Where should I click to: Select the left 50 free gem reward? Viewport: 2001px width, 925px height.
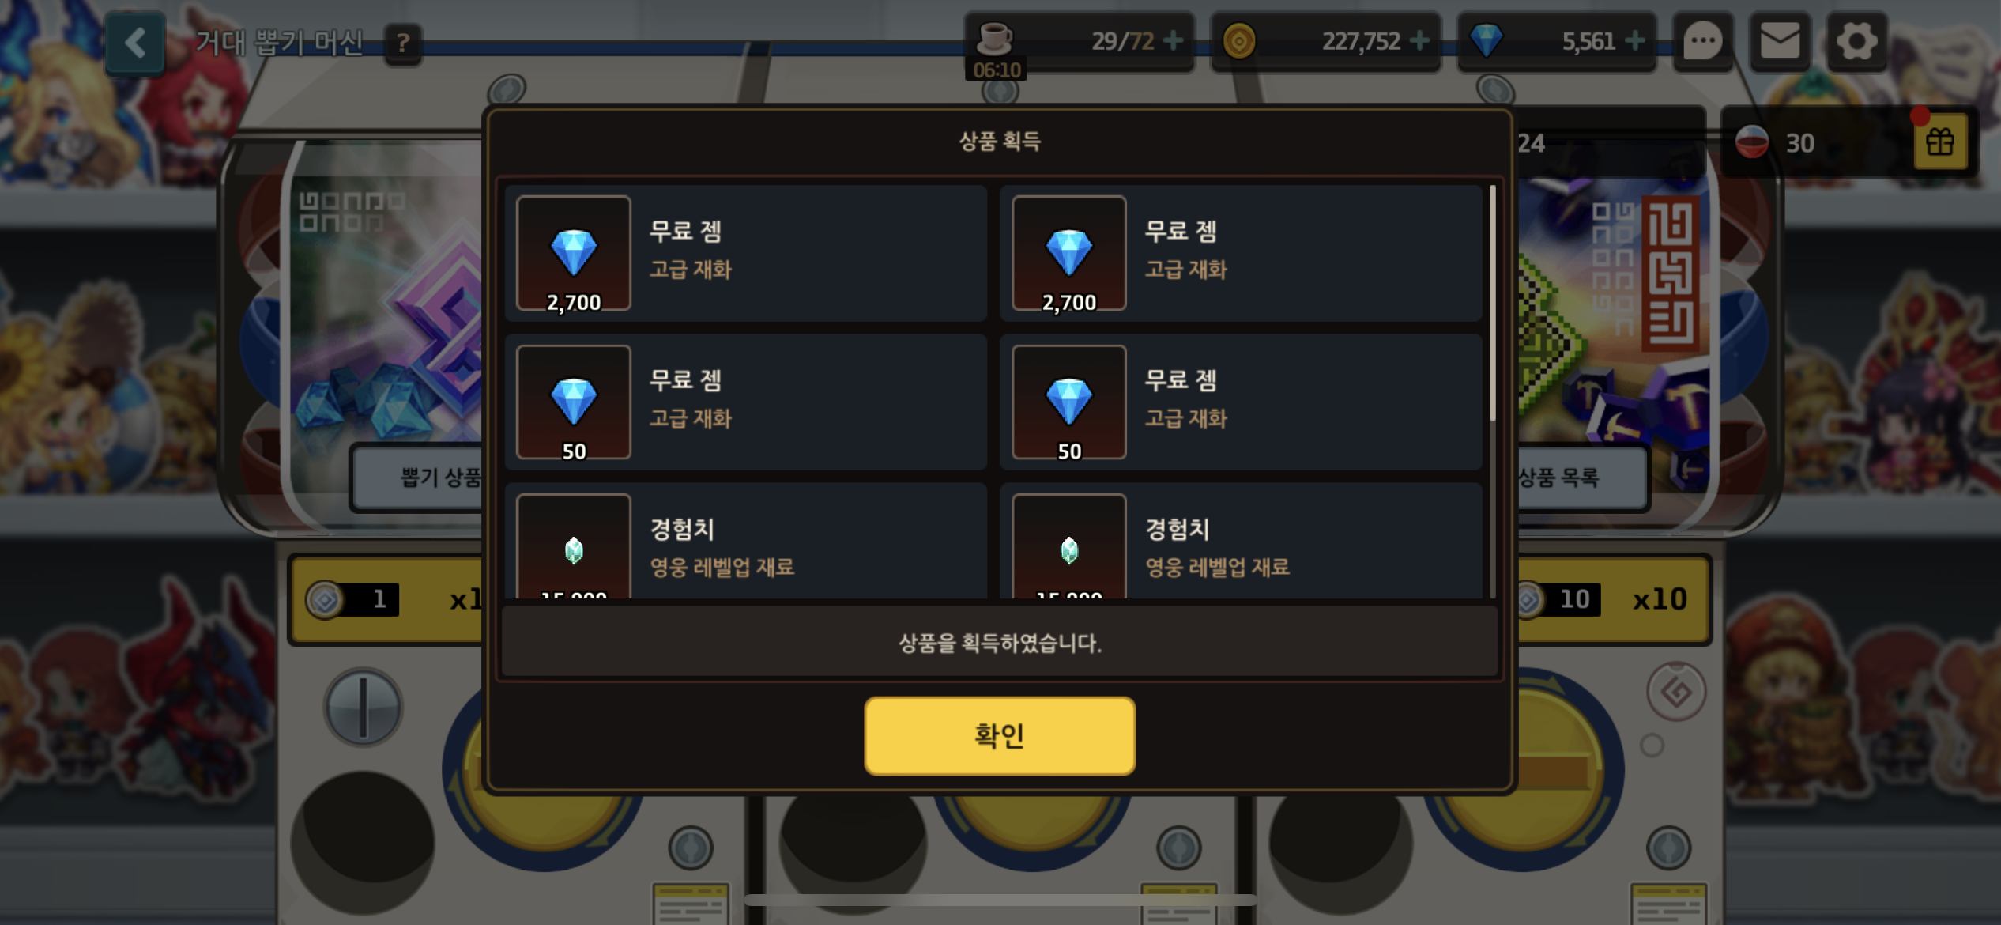(746, 402)
